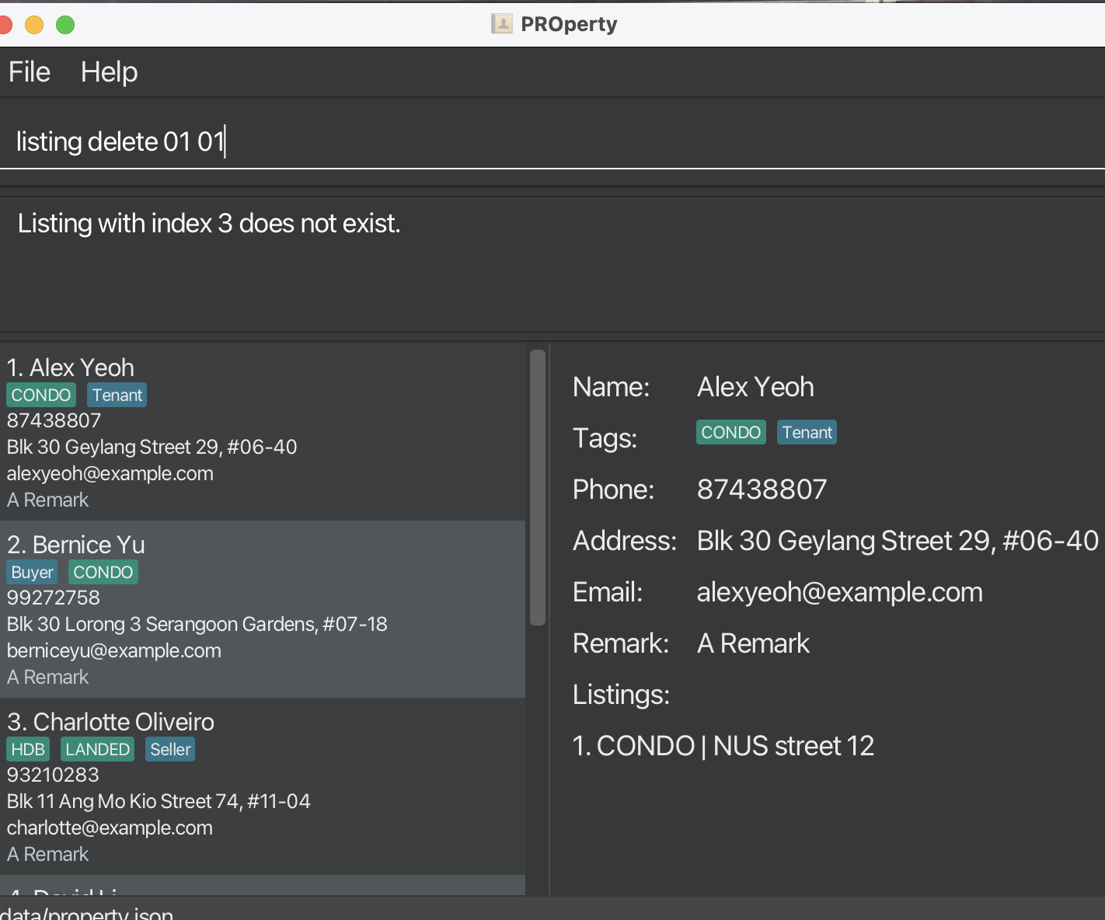Click the 'Phone:' label in detail panel
This screenshot has height=920, width=1105.
point(613,490)
